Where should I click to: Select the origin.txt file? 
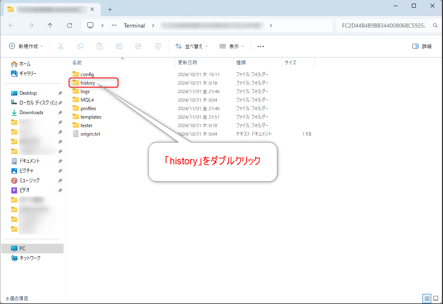click(x=89, y=134)
